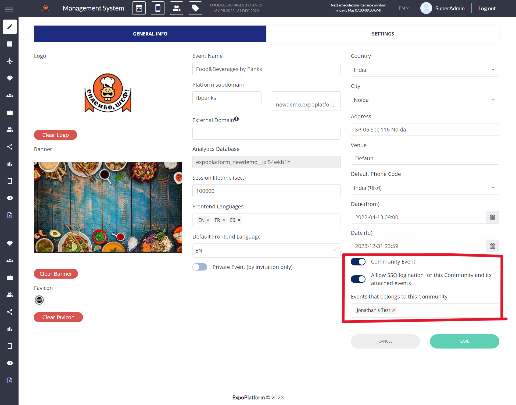Open the lower briefcase icon in sidebar
The width and height of the screenshot is (516, 405).
[10, 278]
